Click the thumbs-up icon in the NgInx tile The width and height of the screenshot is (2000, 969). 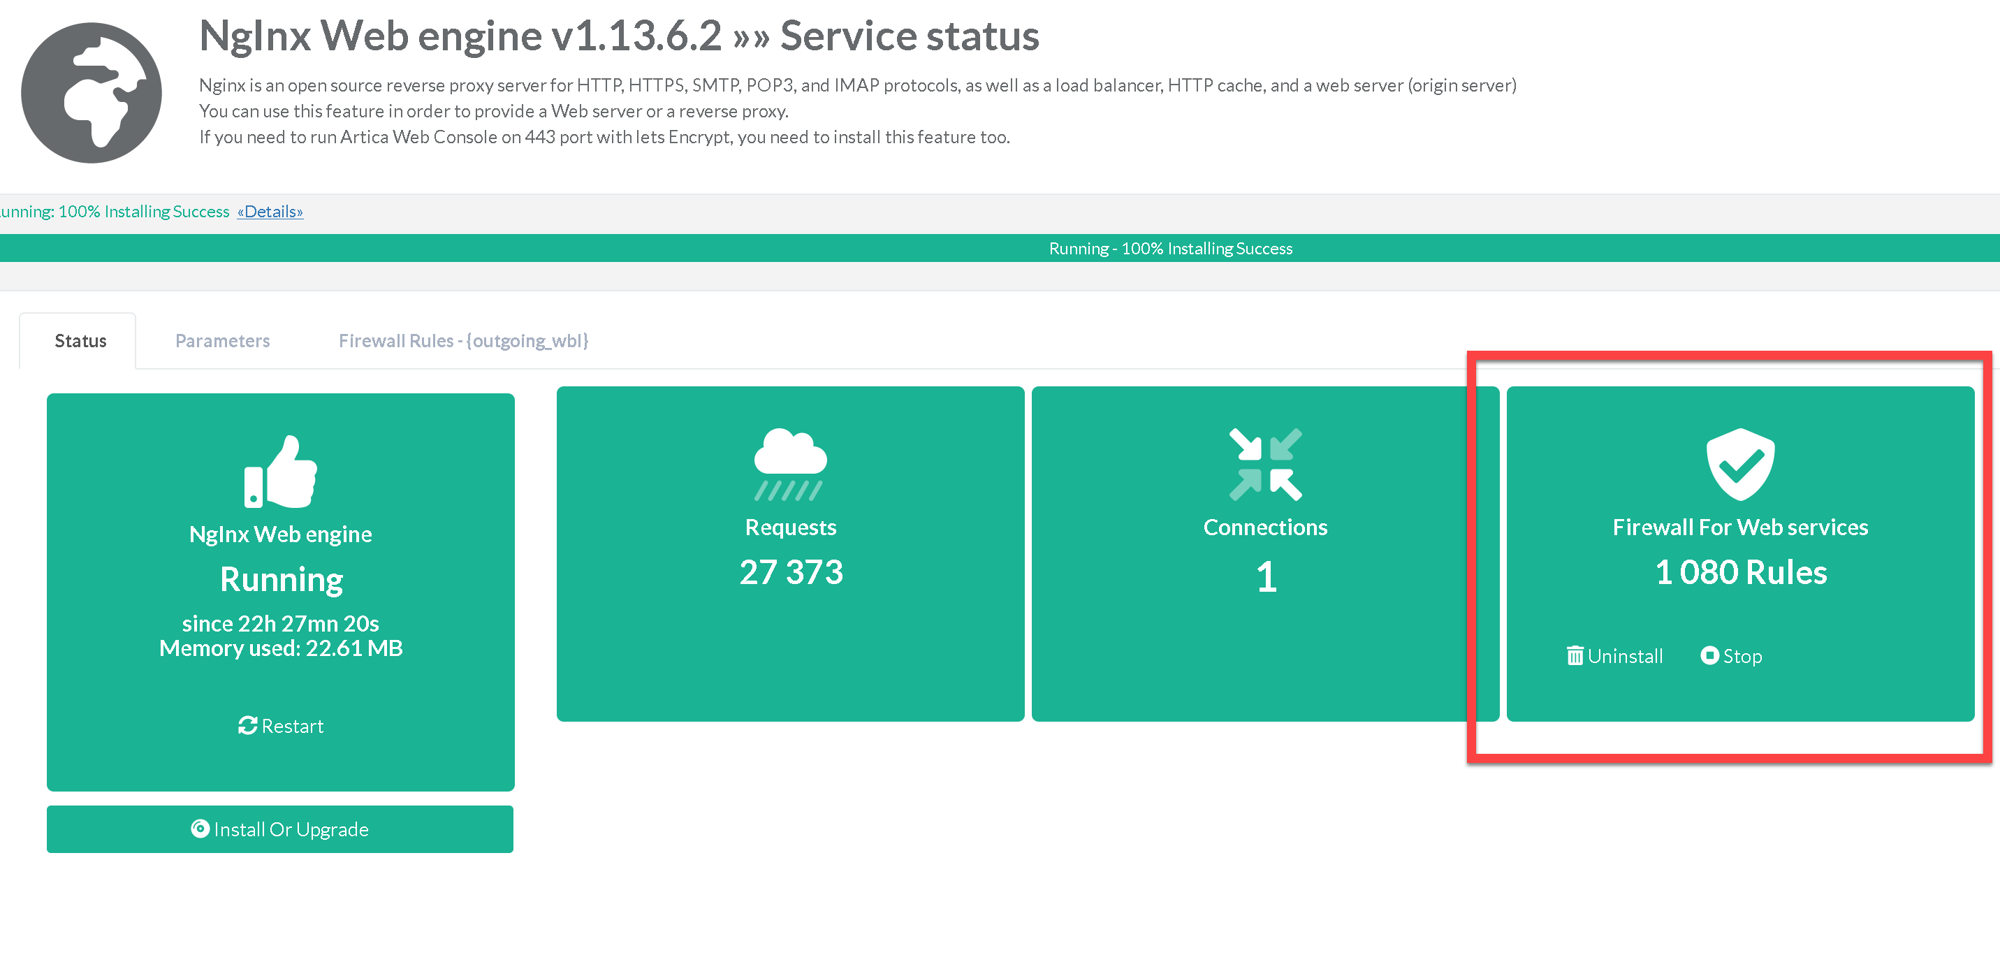[x=280, y=472]
